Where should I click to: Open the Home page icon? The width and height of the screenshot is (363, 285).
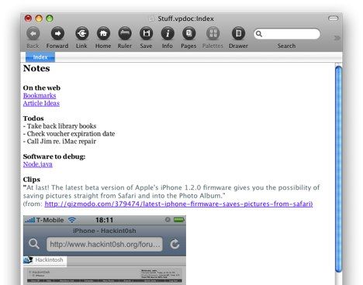pos(103,33)
